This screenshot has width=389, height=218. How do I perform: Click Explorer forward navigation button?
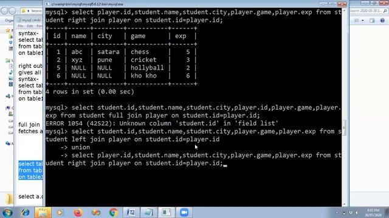click(x=12, y=11)
